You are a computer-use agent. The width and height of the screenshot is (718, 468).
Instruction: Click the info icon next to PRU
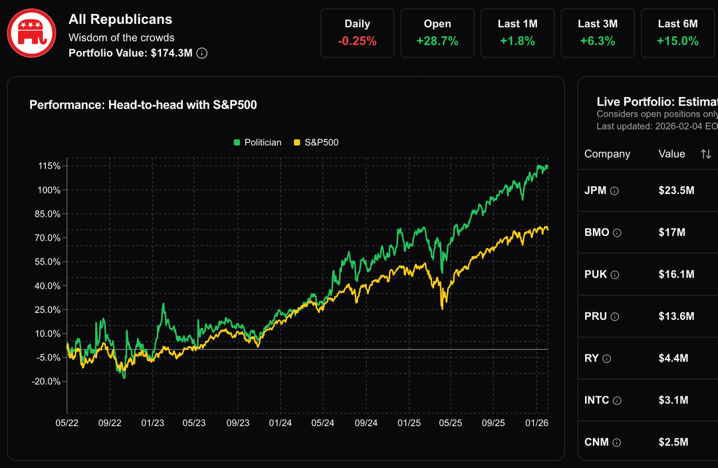[615, 316]
